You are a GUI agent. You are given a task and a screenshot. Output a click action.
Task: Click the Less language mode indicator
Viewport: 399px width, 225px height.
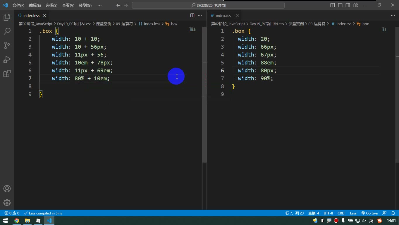[353, 213]
